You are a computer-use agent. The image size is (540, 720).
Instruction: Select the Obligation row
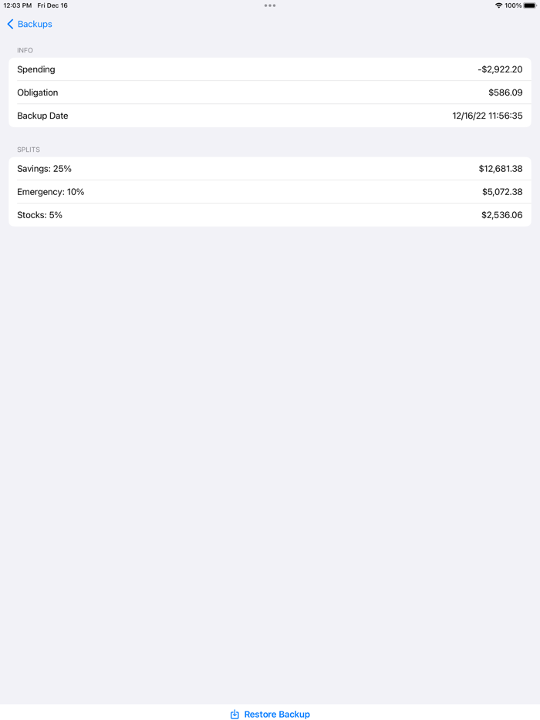pos(270,93)
